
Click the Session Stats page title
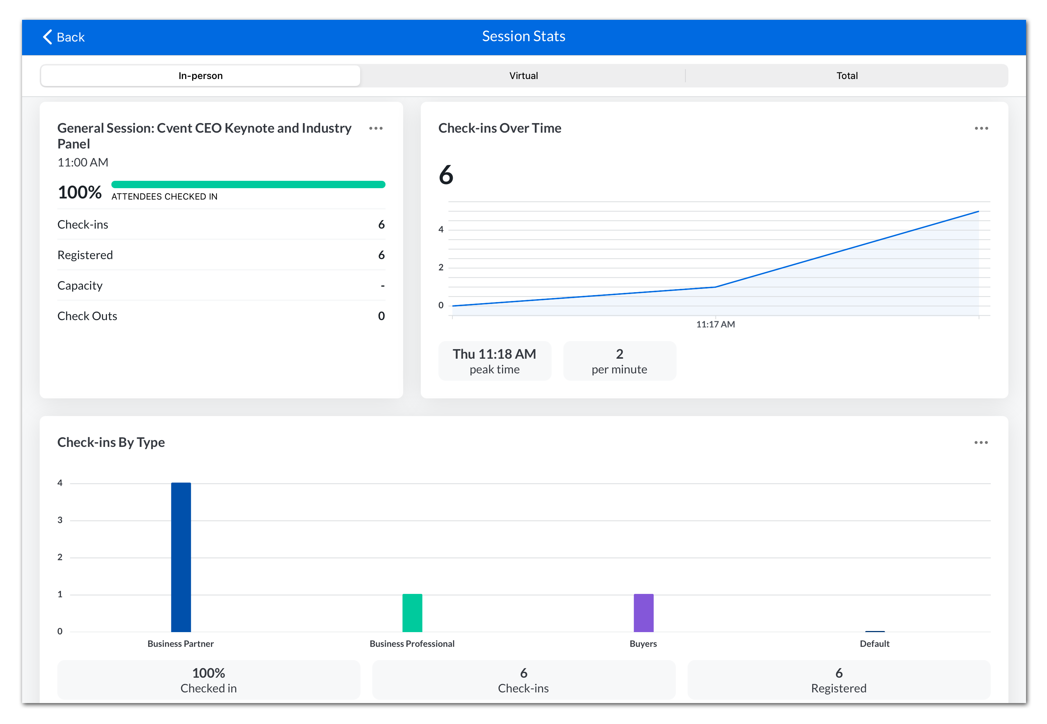523,36
